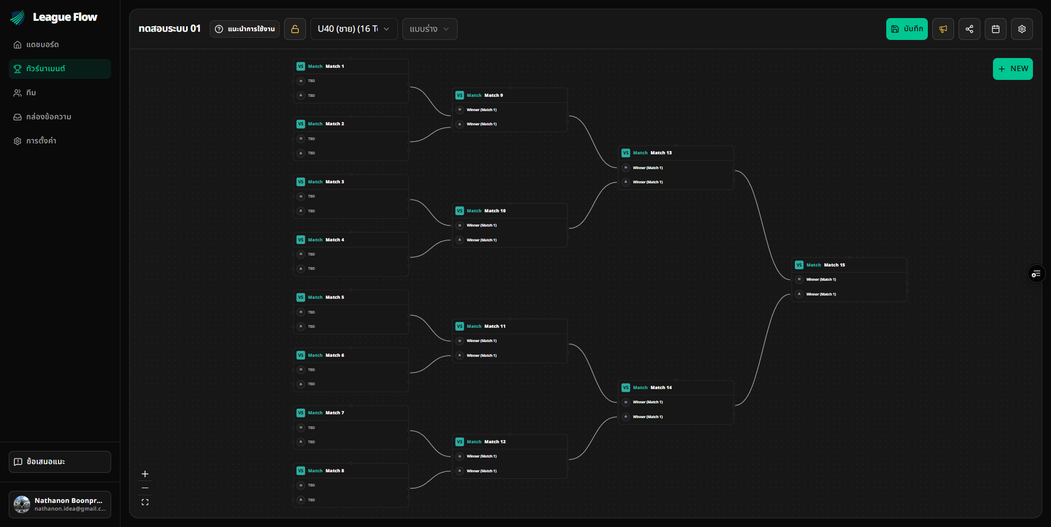
Task: Click the megaphone announce icon
Action: pos(943,29)
